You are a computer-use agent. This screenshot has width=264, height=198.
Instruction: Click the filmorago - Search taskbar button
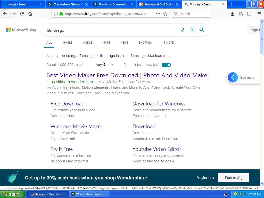click(47, 194)
